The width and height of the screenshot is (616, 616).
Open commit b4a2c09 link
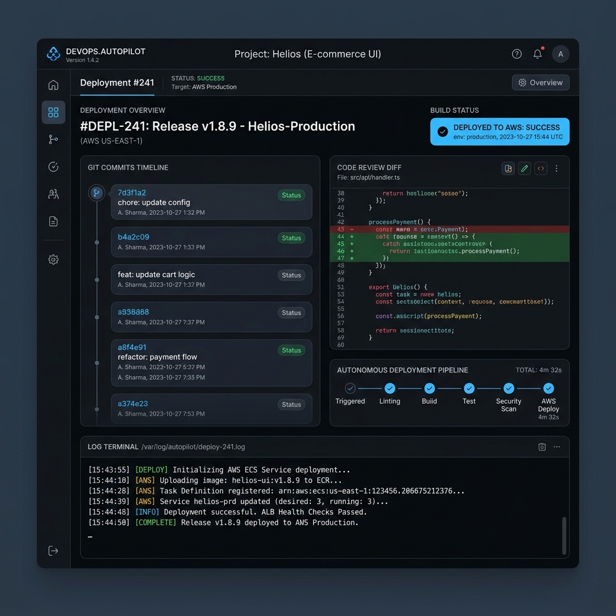pyautogui.click(x=134, y=237)
